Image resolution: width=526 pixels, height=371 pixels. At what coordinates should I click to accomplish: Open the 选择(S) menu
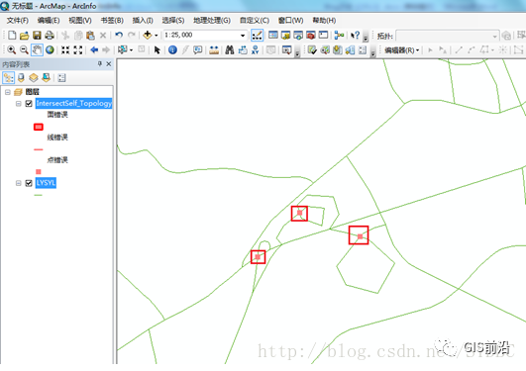click(173, 21)
